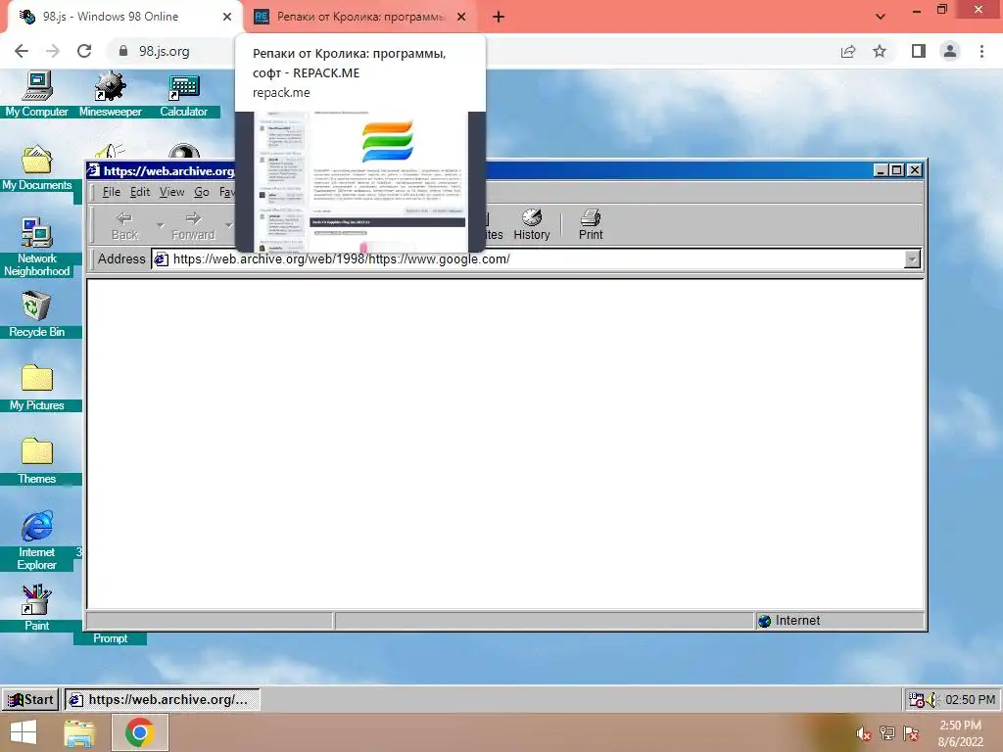The width and height of the screenshot is (1003, 752).
Task: Open the History panel button
Action: click(532, 225)
